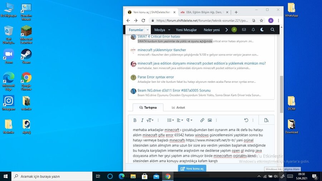The width and height of the screenshot is (322, 181).
Task: Open the list options dropdown
Action: tap(170, 120)
